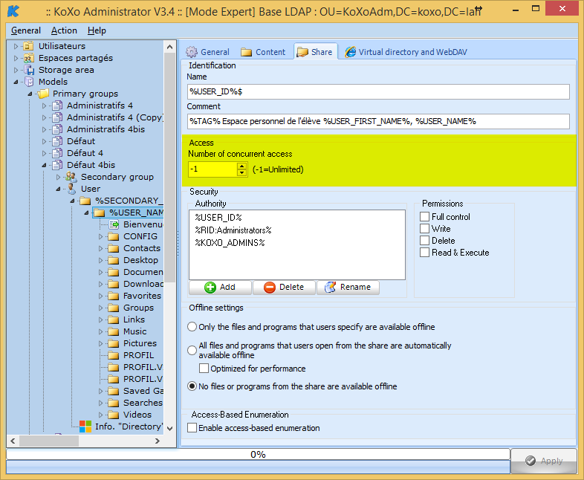Click the Rename pencil icon
The image size is (584, 480).
click(331, 287)
